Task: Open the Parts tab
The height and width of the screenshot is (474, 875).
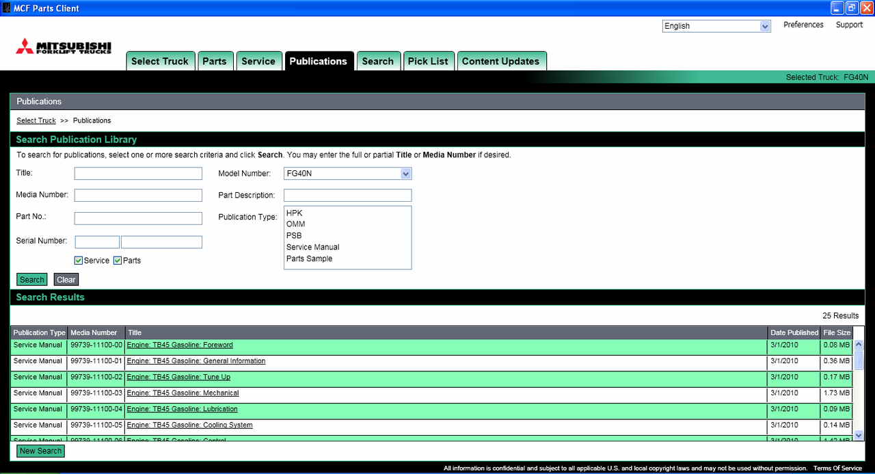Action: tap(215, 61)
